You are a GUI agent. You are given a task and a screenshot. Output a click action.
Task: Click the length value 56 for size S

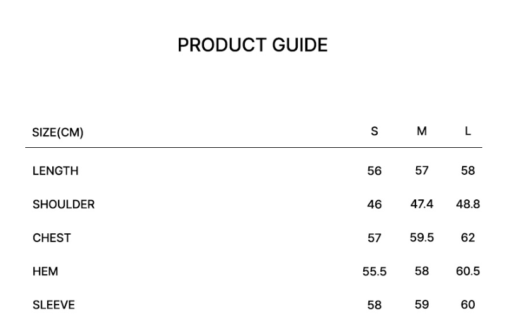(x=375, y=171)
